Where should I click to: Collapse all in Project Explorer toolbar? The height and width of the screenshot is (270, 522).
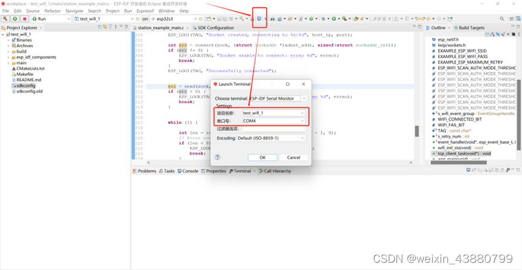click(100, 27)
